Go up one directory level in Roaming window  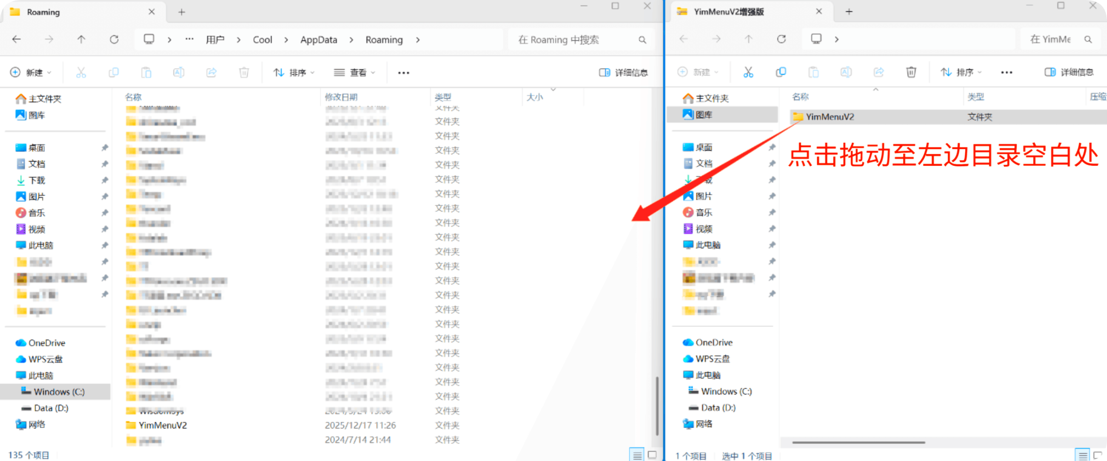pyautogui.click(x=81, y=39)
